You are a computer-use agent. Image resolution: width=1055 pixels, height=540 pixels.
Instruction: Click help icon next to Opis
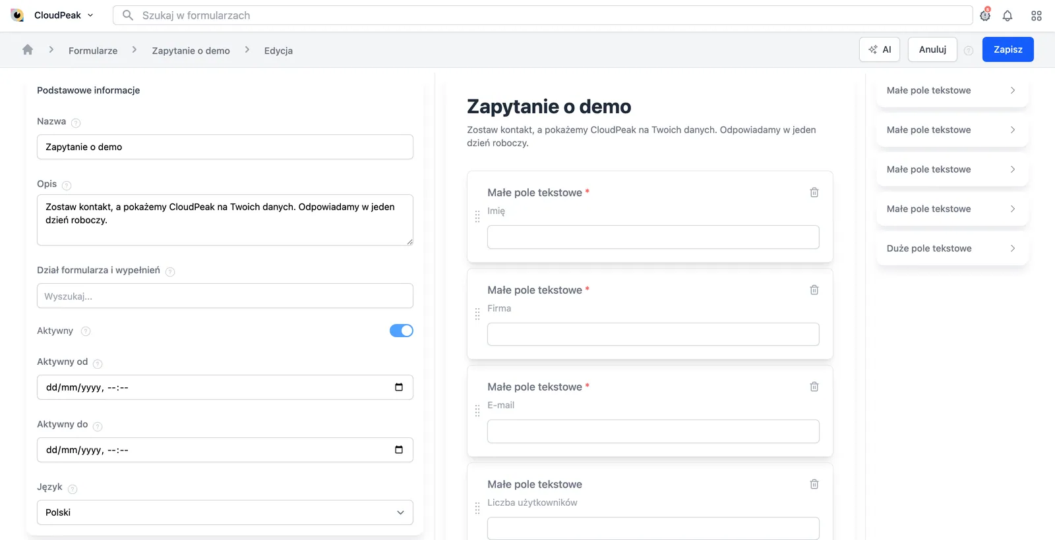click(67, 186)
